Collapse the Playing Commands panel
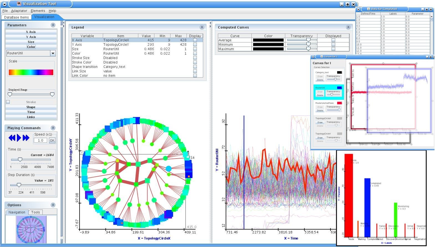The height and width of the screenshot is (247, 435). [53, 128]
